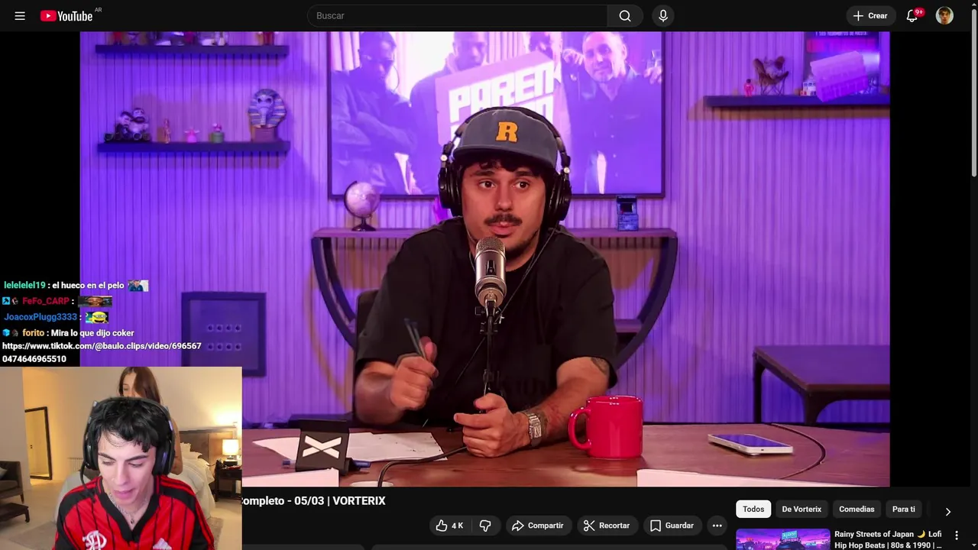Screen dimensions: 978x550
Task: Click the Buscar search field
Action: point(457,15)
